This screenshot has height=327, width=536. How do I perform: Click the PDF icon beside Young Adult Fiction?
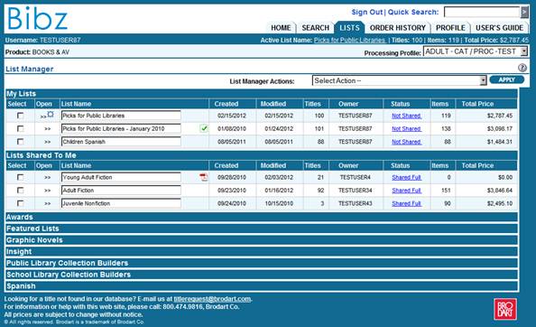point(204,177)
